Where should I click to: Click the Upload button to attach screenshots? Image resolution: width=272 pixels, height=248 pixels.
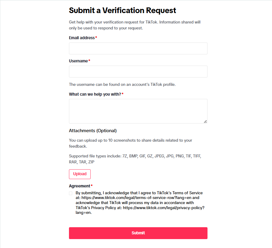pyautogui.click(x=80, y=174)
